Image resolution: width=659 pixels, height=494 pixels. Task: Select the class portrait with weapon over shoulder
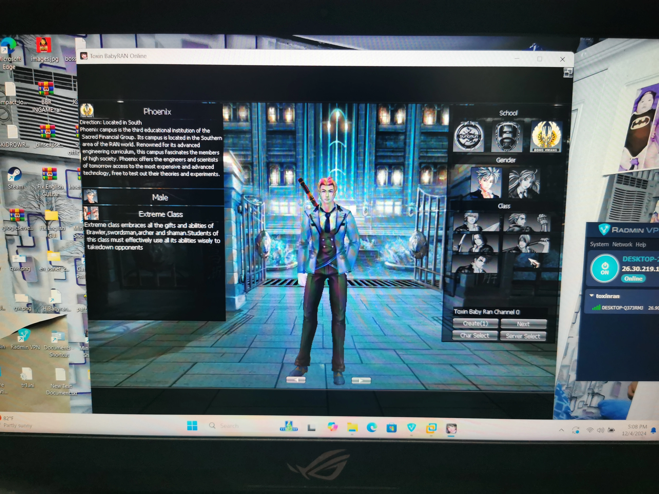pos(526,244)
